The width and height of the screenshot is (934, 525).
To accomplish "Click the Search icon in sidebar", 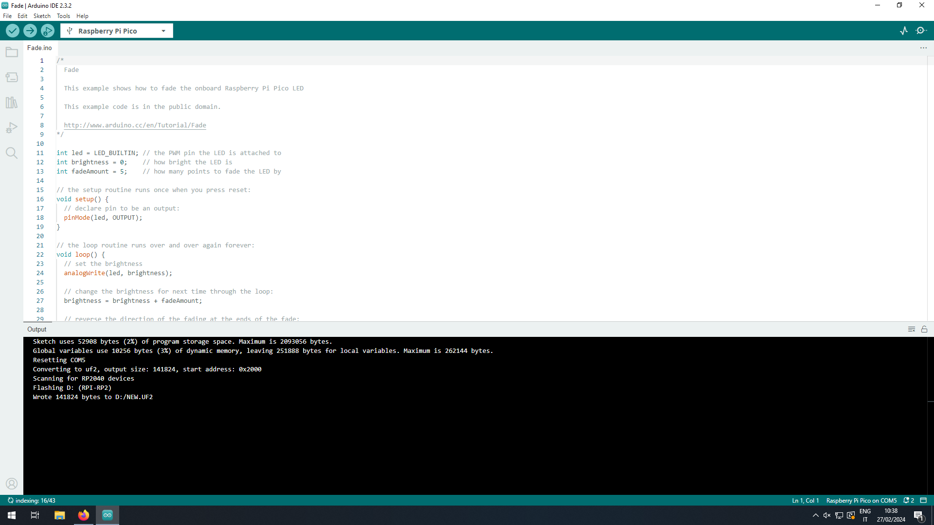I will pyautogui.click(x=12, y=154).
